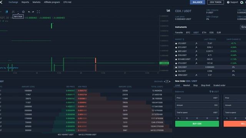
Task: Open the CPU Aid menu item
Action: click(x=67, y=2)
